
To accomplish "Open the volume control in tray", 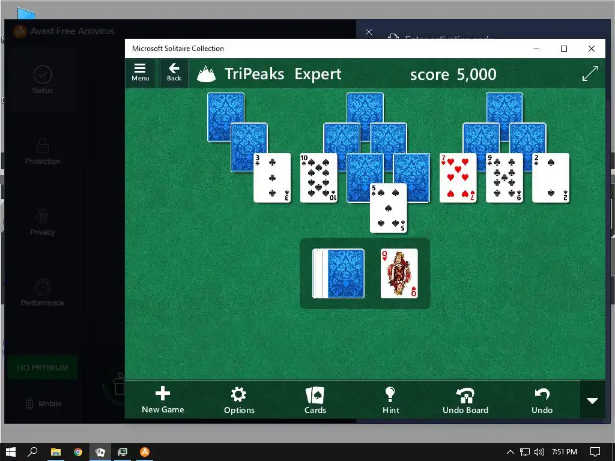I will coord(539,452).
